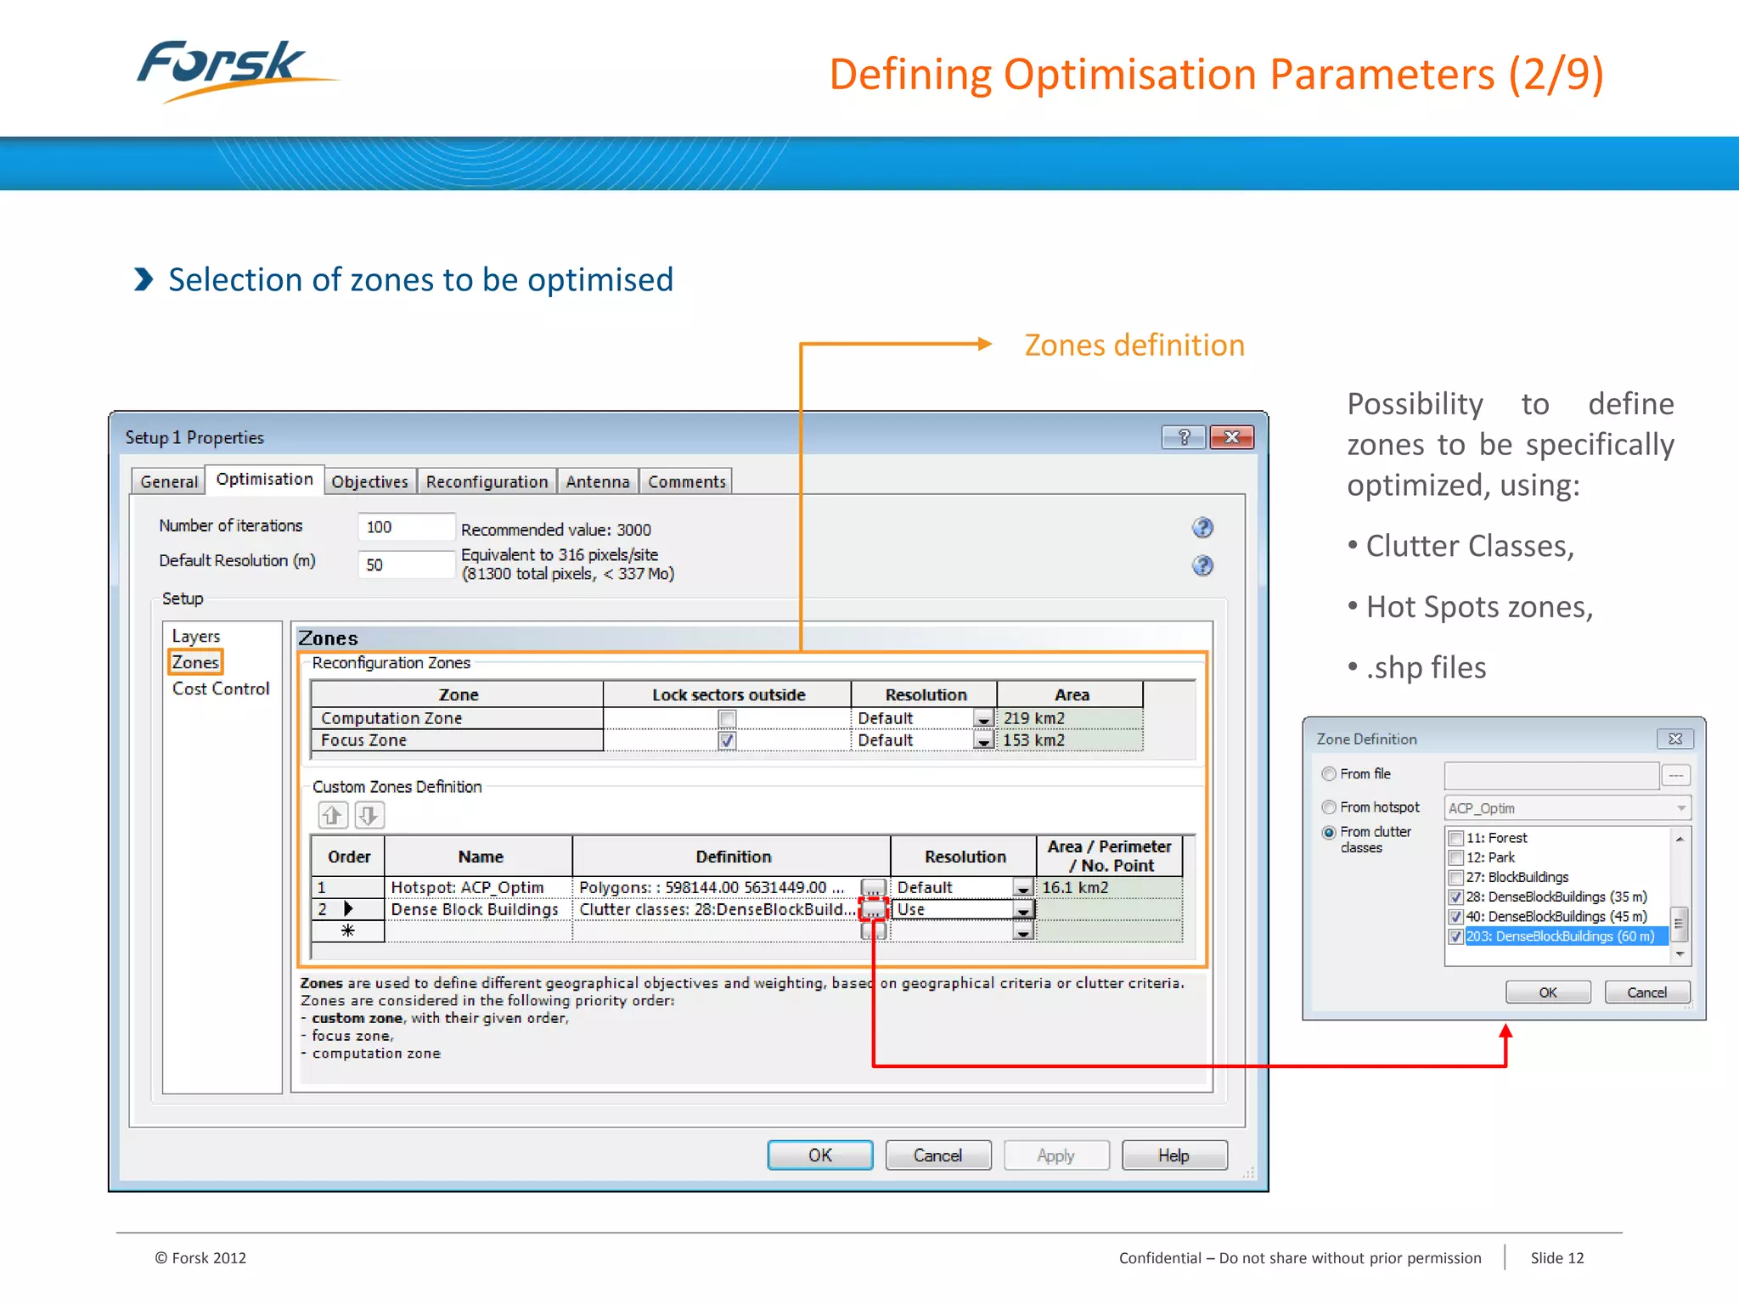Viewport: 1739px width, 1304px height.
Task: Click the Default Resolution field
Action: click(x=406, y=565)
